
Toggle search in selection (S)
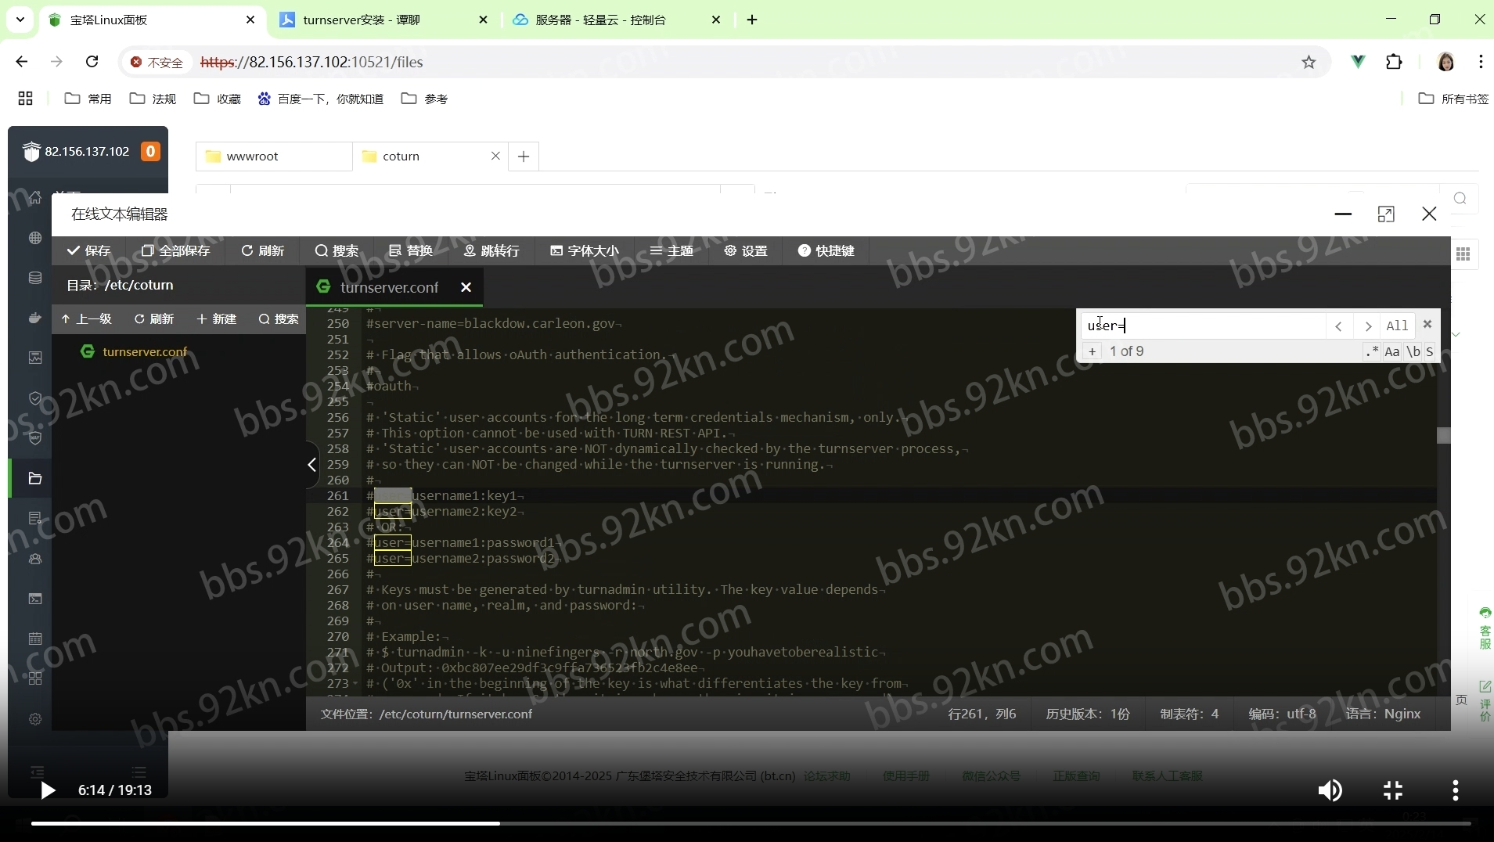tap(1430, 351)
